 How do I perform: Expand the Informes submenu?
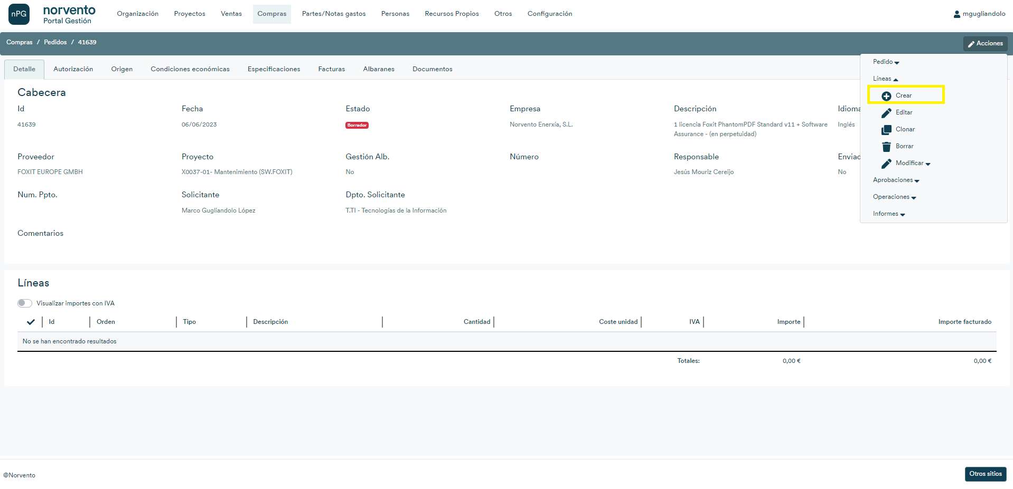889,214
